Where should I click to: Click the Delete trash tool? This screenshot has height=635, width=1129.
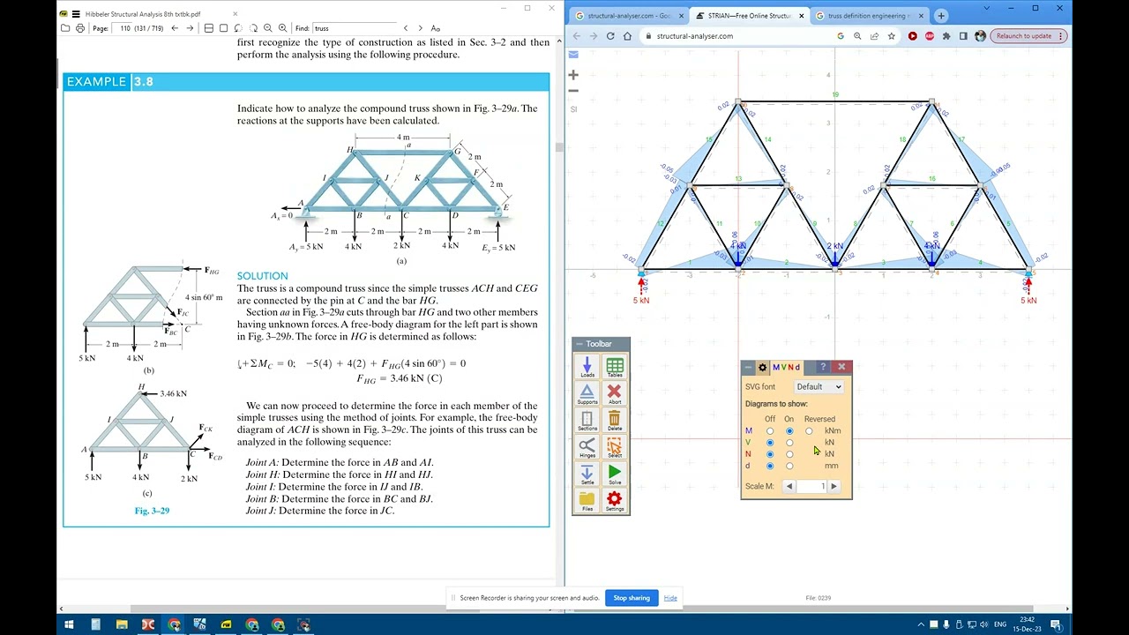tap(615, 421)
